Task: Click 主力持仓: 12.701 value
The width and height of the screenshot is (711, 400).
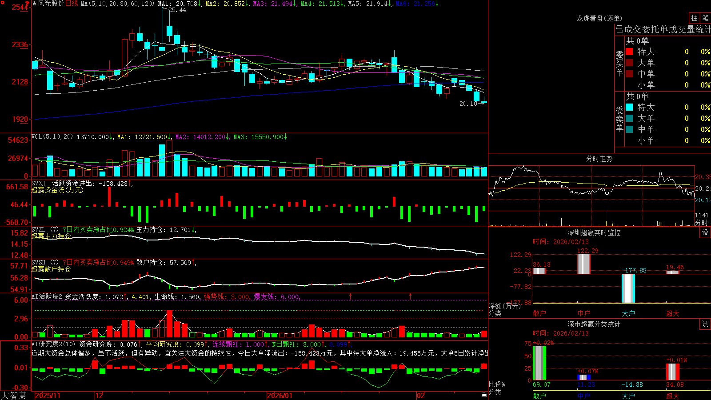Action: click(x=164, y=230)
